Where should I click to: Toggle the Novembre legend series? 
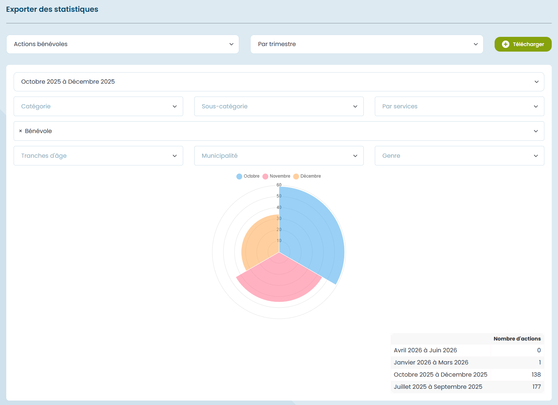tap(276, 176)
